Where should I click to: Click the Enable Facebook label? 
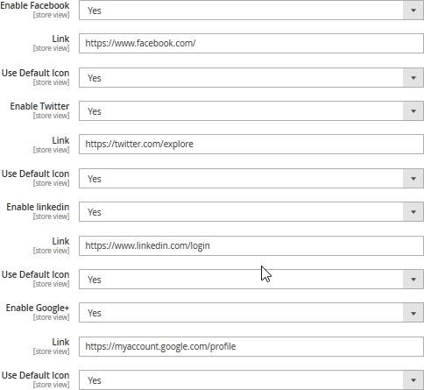[x=35, y=5]
